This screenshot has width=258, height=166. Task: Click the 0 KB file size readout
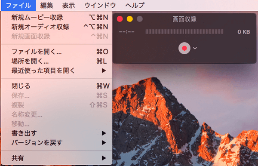point(244,32)
